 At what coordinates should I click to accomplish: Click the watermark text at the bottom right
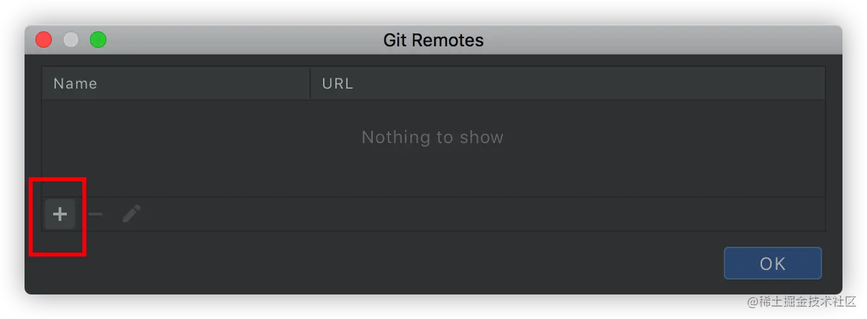click(800, 301)
